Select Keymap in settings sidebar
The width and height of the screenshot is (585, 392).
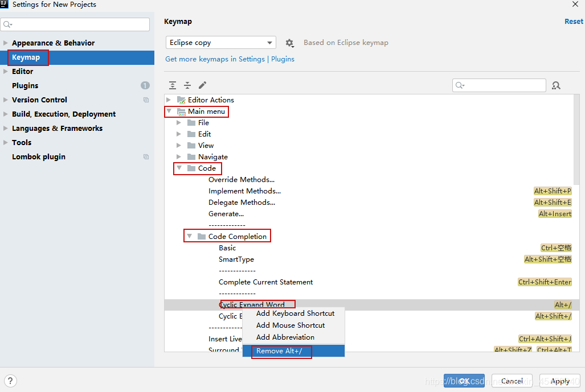click(77, 57)
